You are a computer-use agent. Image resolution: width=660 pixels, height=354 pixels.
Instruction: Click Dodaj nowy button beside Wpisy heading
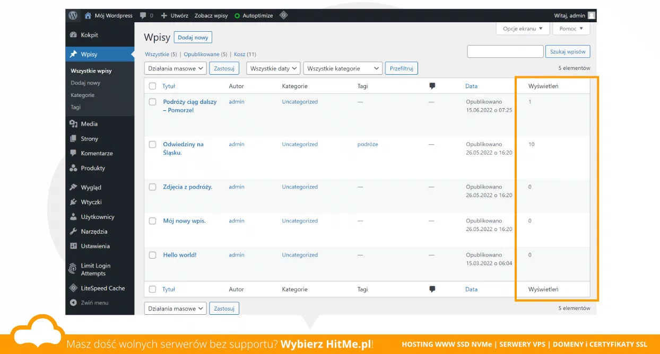(193, 38)
